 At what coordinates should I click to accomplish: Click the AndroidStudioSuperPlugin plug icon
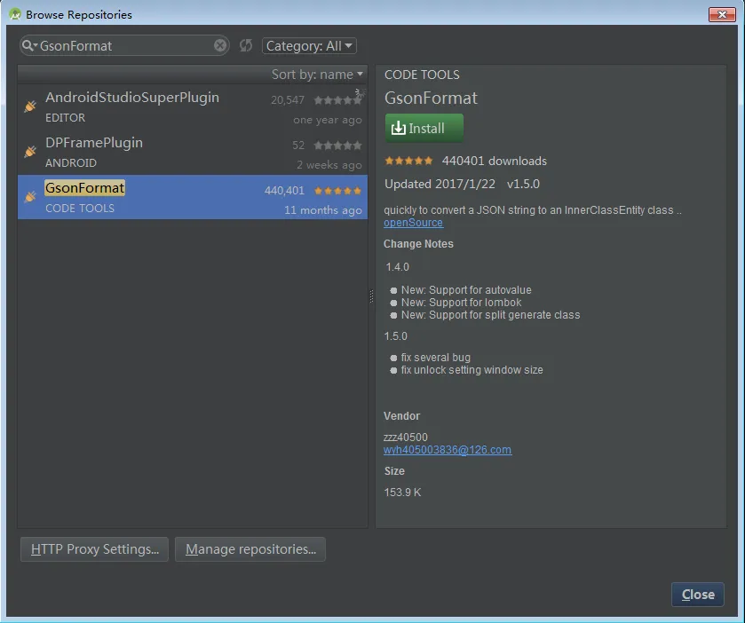(x=30, y=106)
